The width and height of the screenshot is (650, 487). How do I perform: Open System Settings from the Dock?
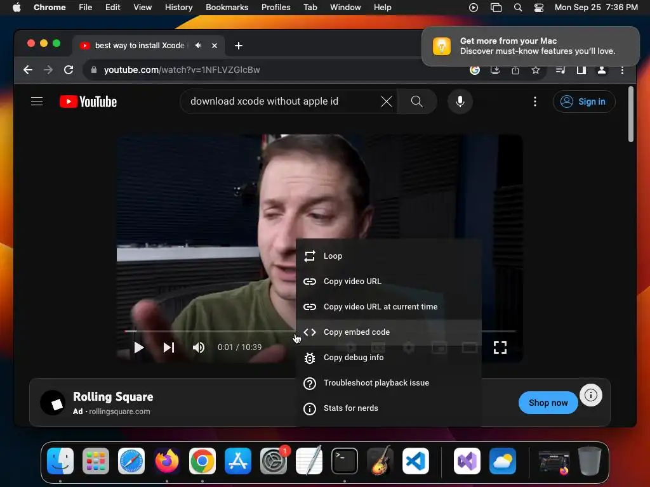tap(274, 461)
